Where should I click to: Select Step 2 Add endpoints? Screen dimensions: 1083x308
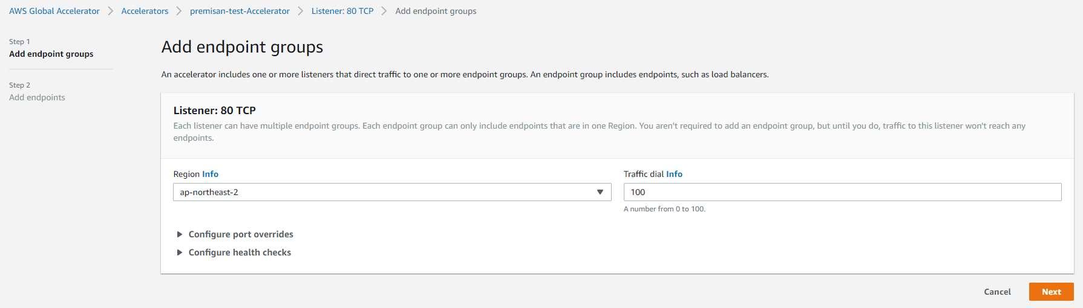pyautogui.click(x=37, y=97)
